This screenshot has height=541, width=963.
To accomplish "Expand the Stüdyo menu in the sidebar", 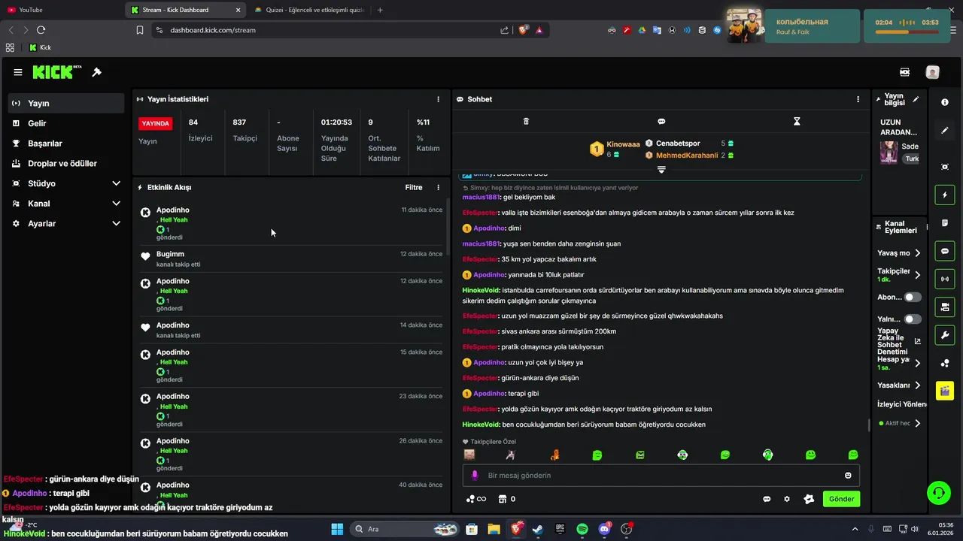I will tap(116, 183).
